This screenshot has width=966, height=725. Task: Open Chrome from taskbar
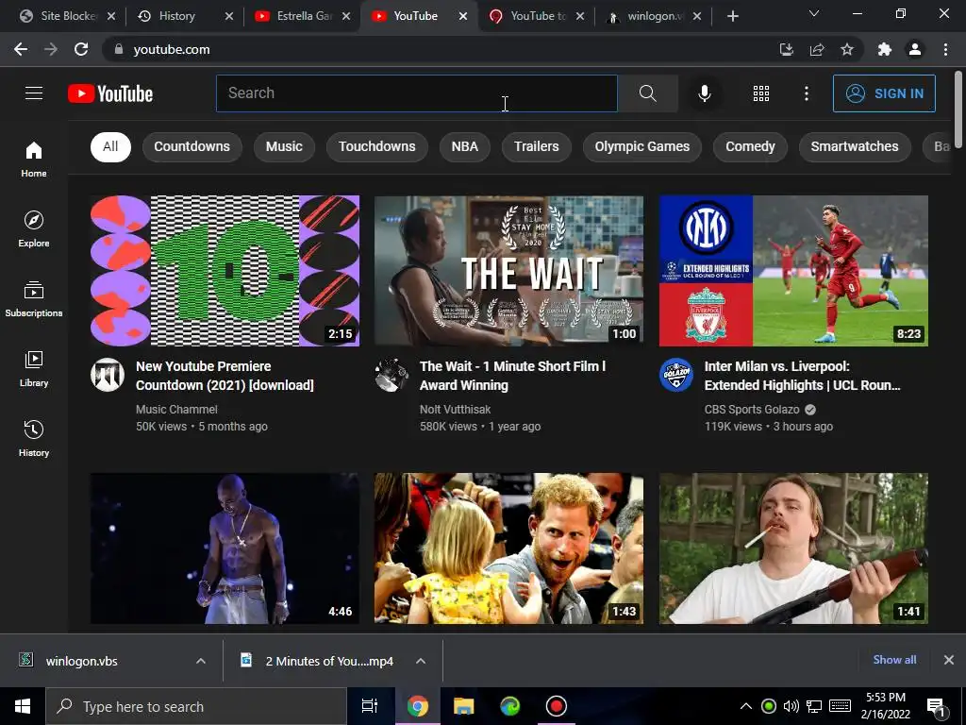click(x=418, y=706)
